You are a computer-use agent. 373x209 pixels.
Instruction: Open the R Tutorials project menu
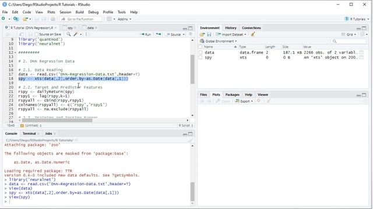click(357, 19)
